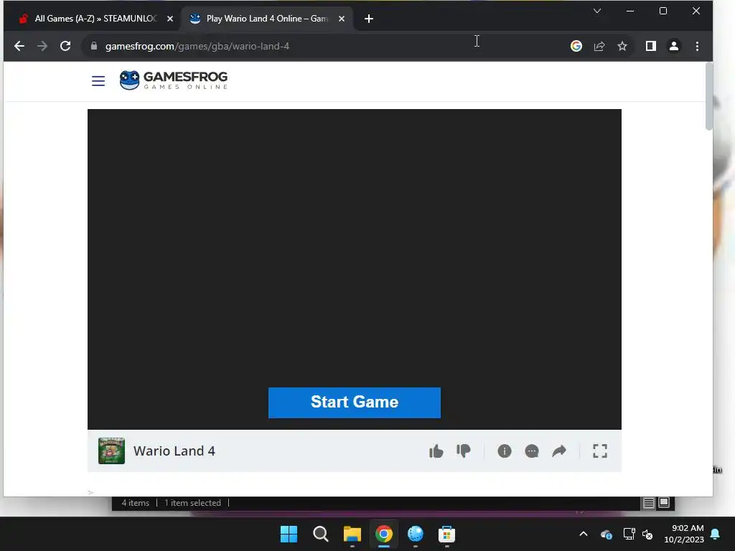Open the GamesFrog hamburger menu

pos(98,81)
